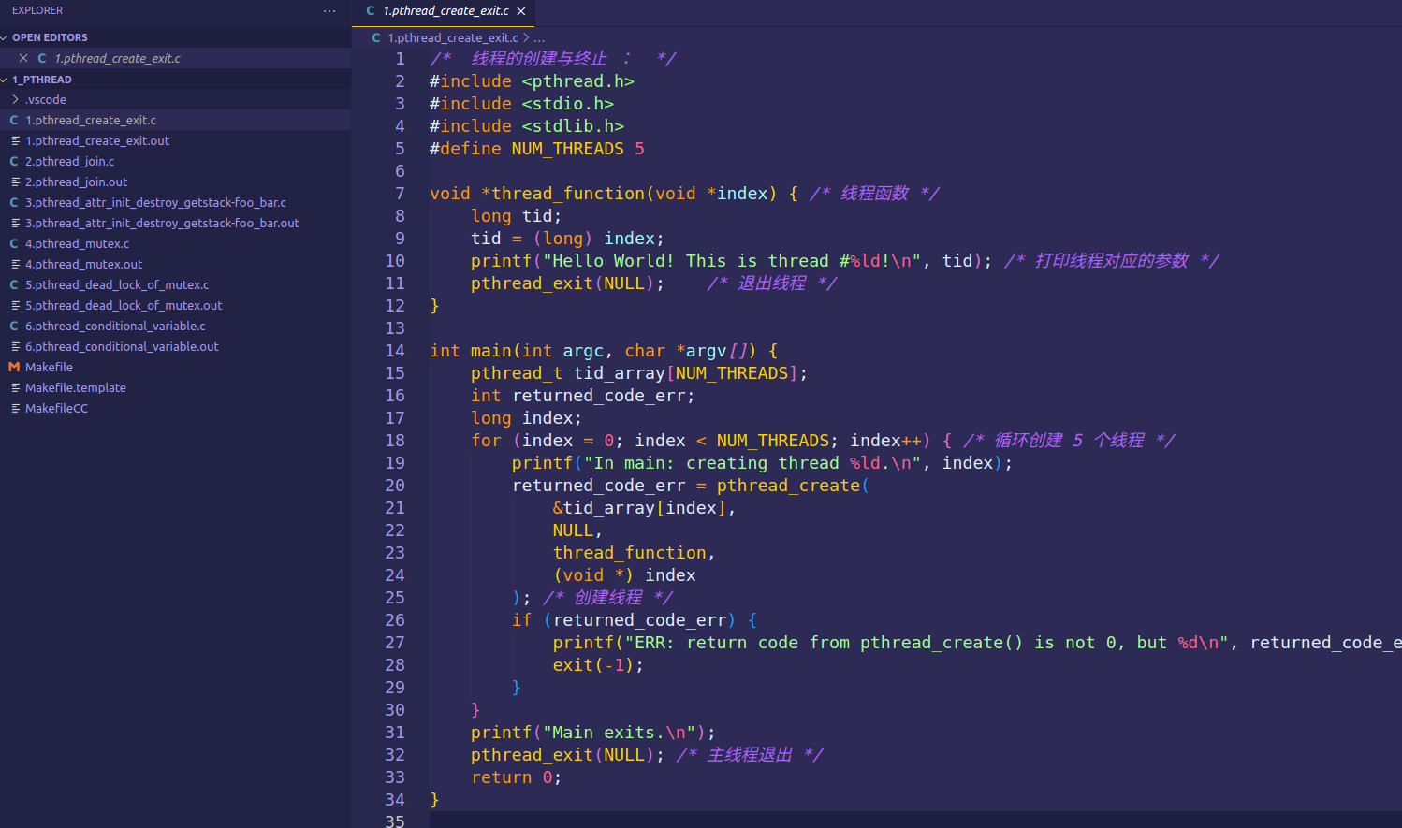This screenshot has height=828, width=1402.
Task: Open 5.pthread_dead_lock_of_mutex.c in explorer
Action: pos(117,285)
